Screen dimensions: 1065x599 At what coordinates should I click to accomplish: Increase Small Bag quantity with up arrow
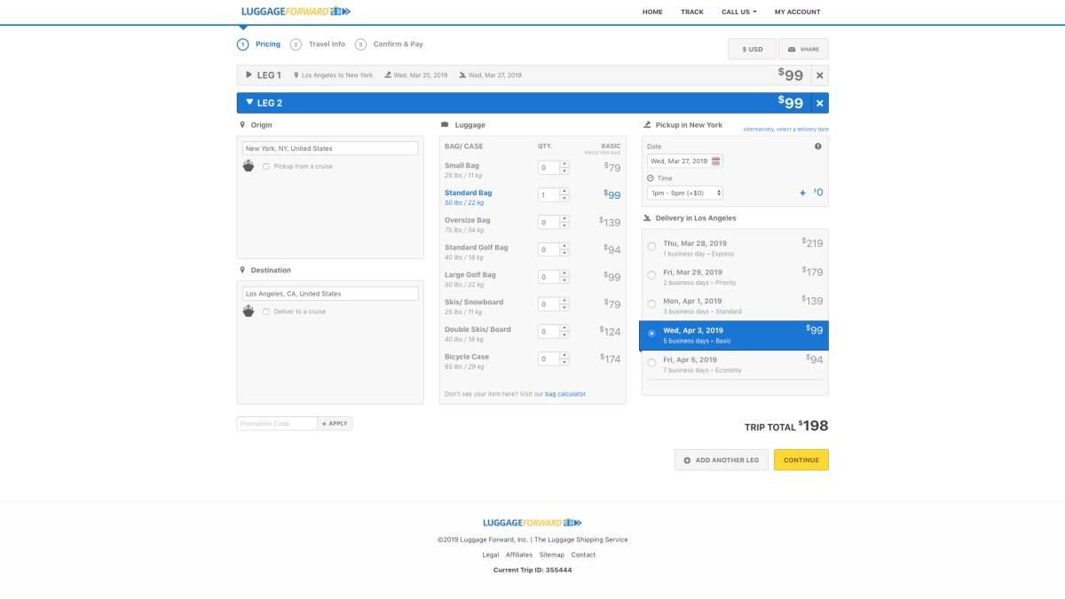click(x=564, y=164)
